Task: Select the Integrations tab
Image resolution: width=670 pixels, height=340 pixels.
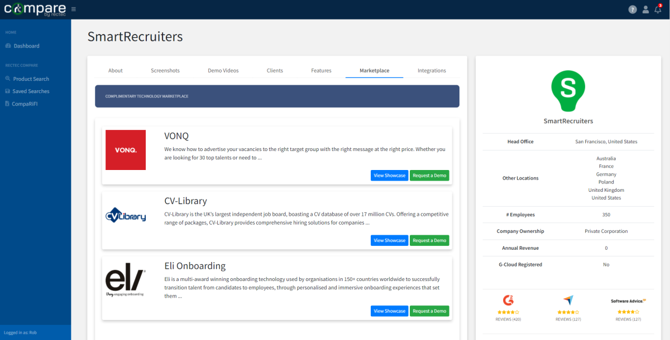Action: click(x=432, y=71)
